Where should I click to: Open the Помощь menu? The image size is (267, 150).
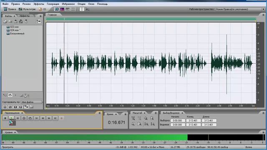pos(102,4)
